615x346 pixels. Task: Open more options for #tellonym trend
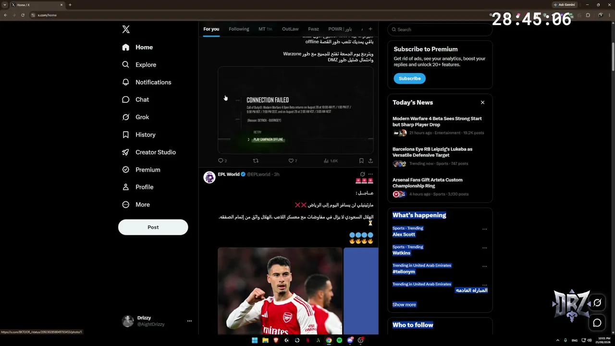click(484, 266)
